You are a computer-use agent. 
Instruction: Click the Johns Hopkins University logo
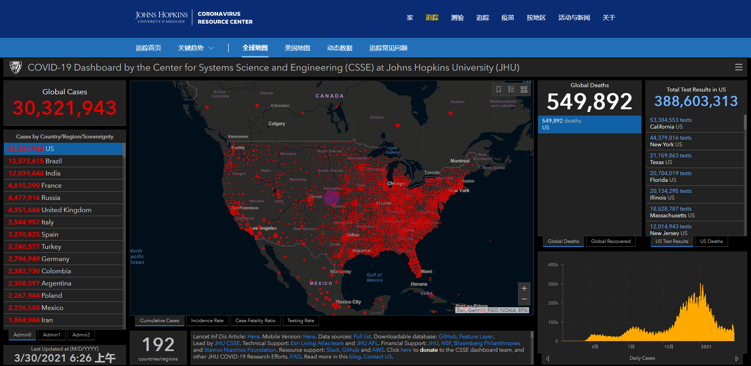pyautogui.click(x=161, y=17)
